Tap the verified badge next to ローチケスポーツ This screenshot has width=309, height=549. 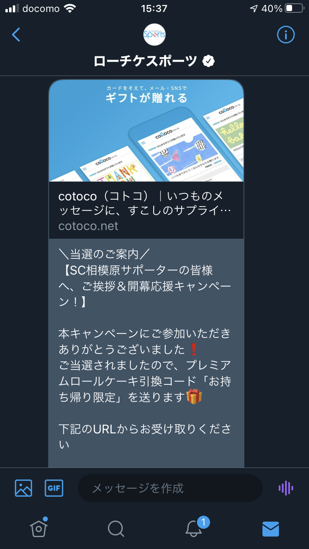point(209,61)
